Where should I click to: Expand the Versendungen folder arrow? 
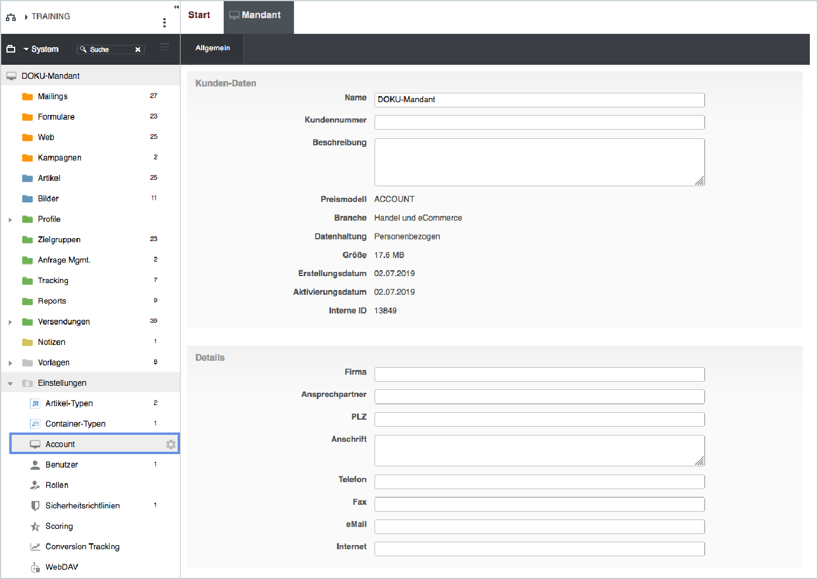pos(10,322)
